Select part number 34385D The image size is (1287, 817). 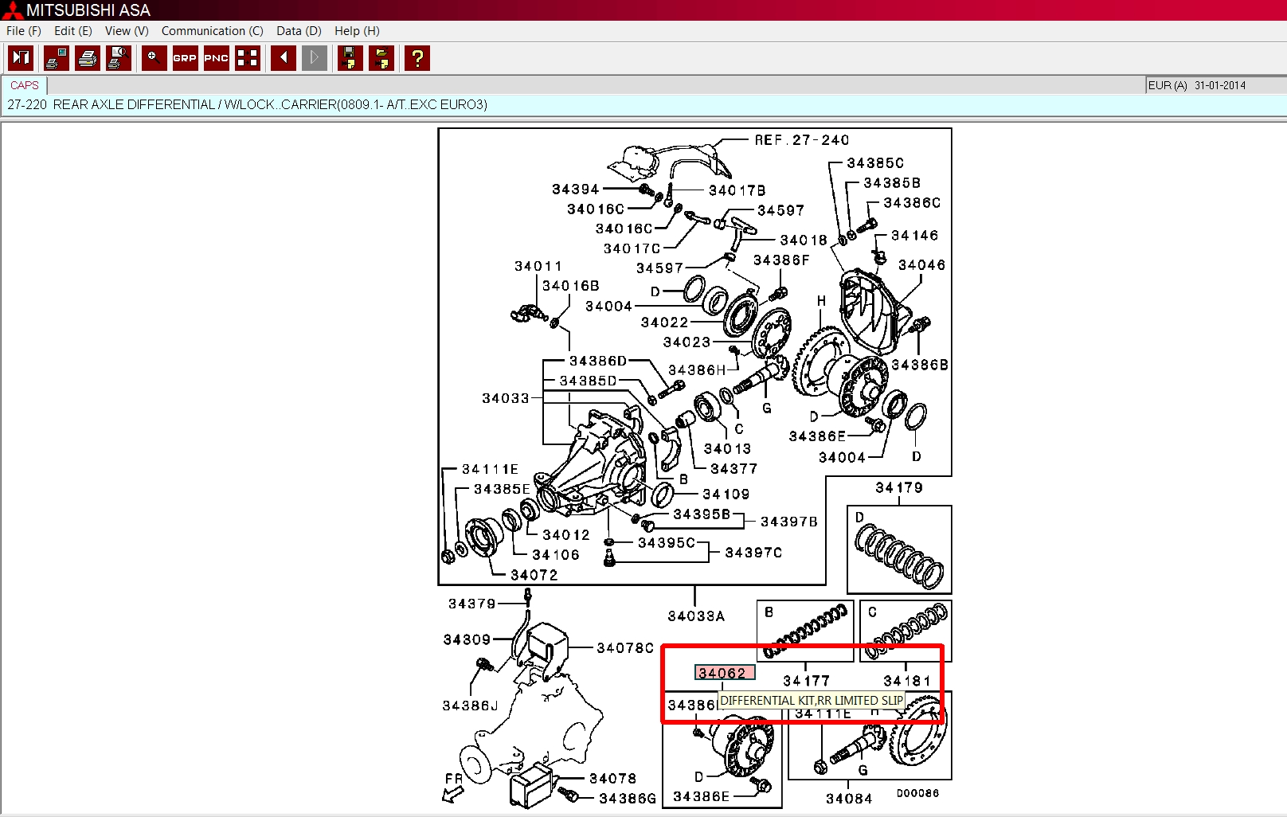click(588, 381)
